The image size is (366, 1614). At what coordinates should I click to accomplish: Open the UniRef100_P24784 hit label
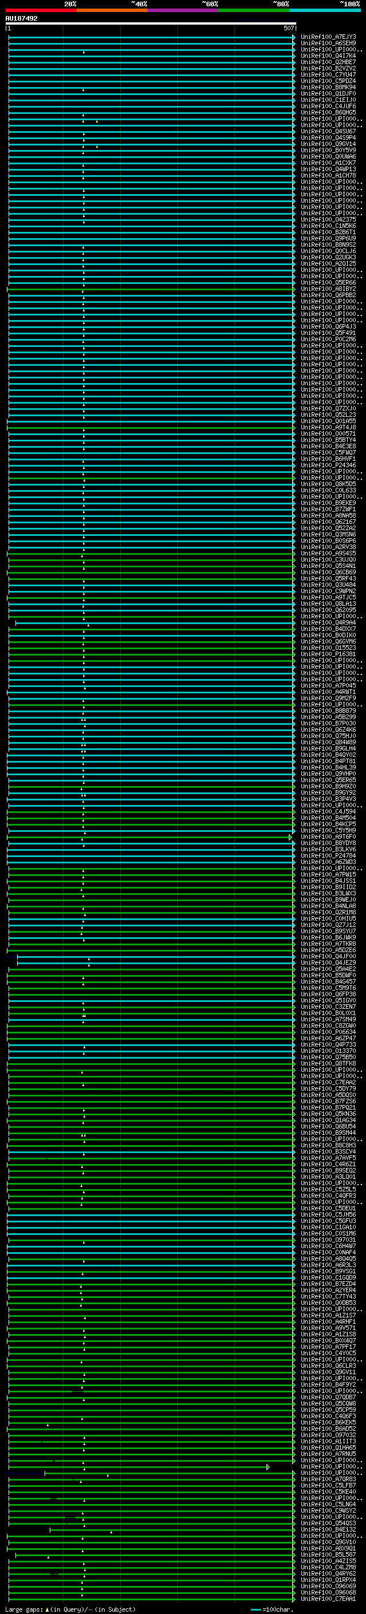click(x=328, y=856)
